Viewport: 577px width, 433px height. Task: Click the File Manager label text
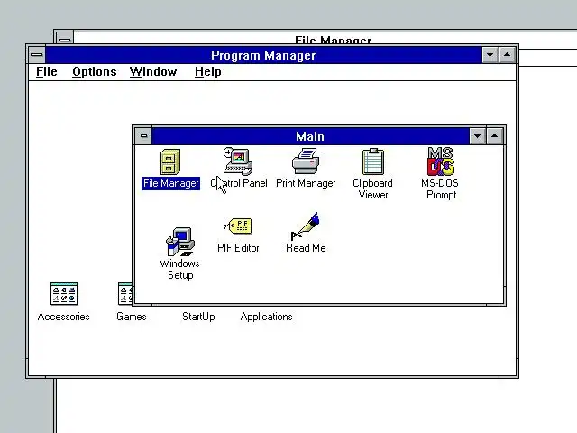click(x=170, y=183)
